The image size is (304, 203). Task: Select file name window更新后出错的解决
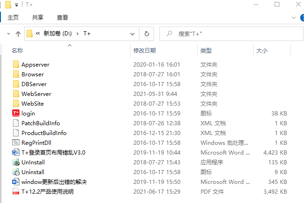click(54, 182)
